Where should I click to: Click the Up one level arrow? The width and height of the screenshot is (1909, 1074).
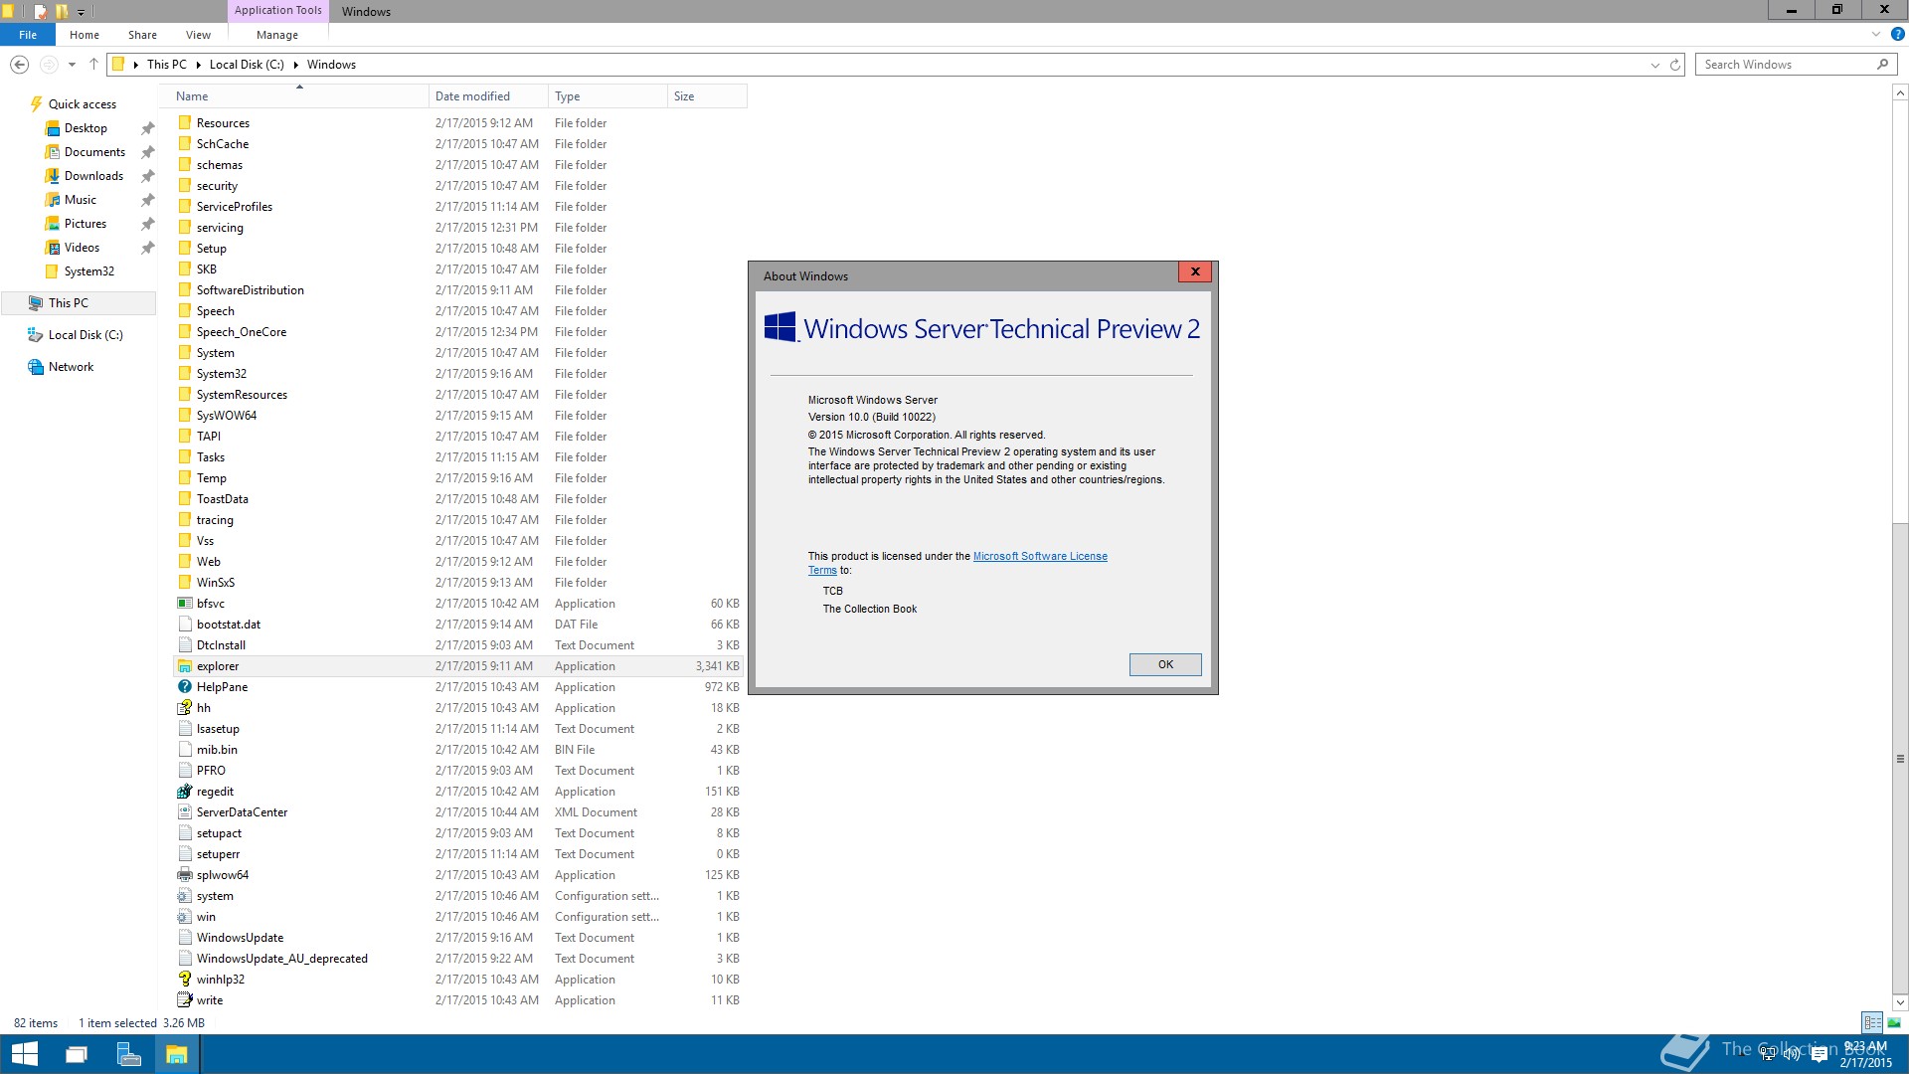pyautogui.click(x=93, y=65)
